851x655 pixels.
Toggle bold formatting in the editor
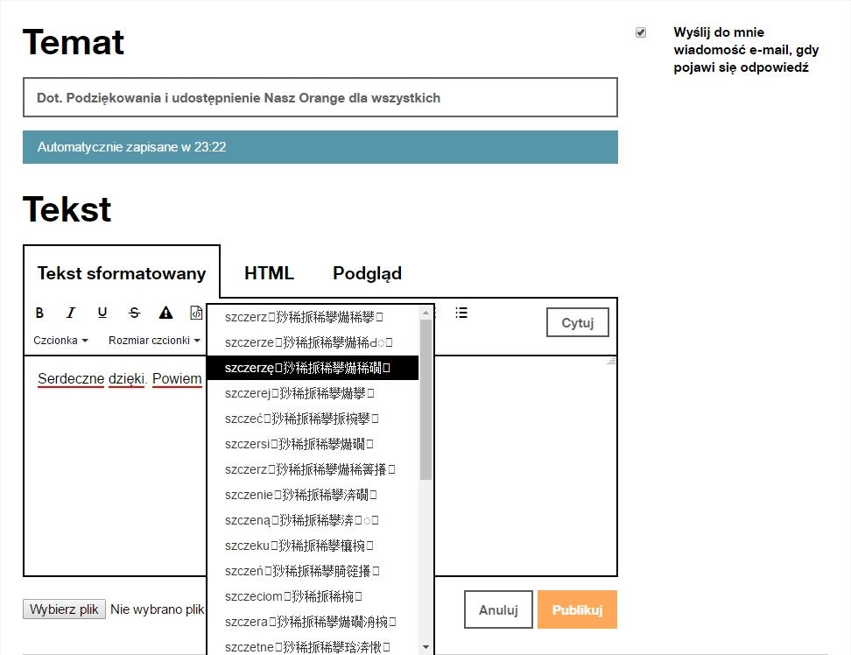[39, 313]
